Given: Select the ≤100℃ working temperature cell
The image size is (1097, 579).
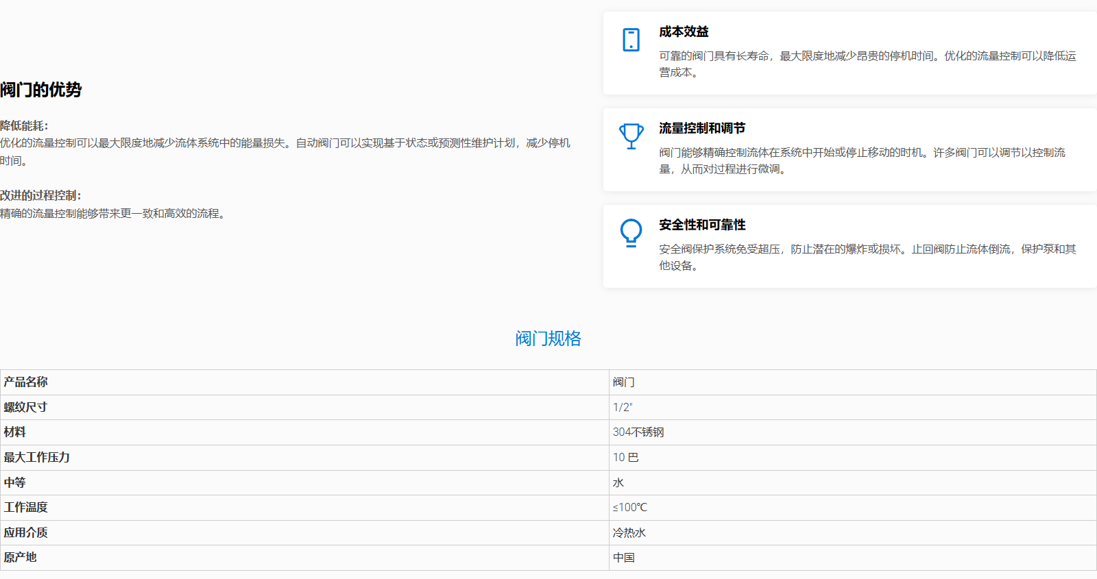Looking at the screenshot, I should click(629, 508).
